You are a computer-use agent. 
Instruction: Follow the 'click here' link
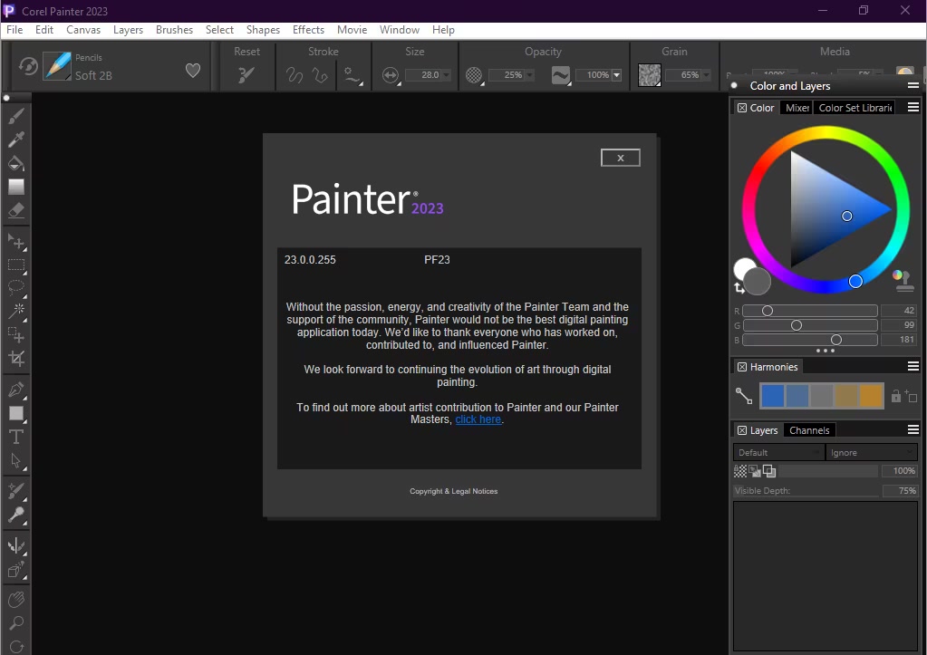[x=478, y=419]
